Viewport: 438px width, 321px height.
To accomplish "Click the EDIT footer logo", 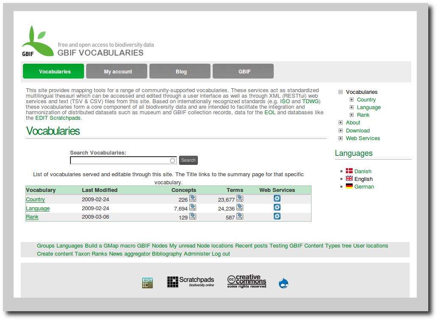I will [148, 283].
